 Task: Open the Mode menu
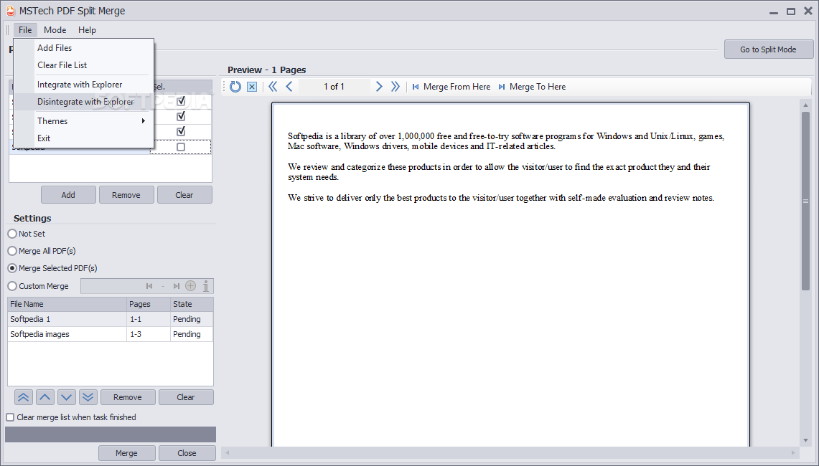pos(55,29)
